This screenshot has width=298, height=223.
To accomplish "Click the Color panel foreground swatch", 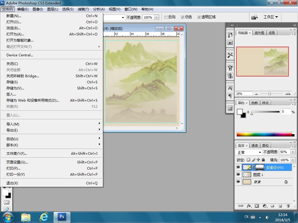I will (x=240, y=111).
